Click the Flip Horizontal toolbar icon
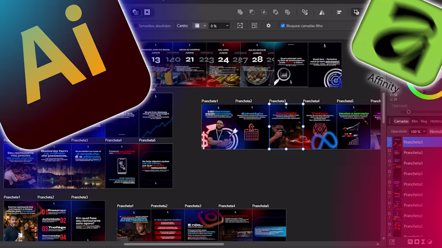442x248 pixels. [x=322, y=12]
